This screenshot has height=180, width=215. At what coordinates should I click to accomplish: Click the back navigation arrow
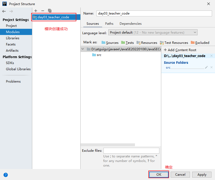(x=4, y=11)
